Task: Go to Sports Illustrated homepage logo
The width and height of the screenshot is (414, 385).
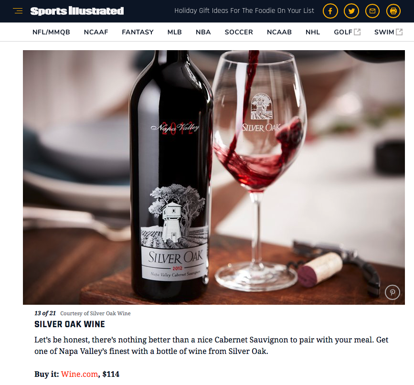Action: pyautogui.click(x=77, y=11)
